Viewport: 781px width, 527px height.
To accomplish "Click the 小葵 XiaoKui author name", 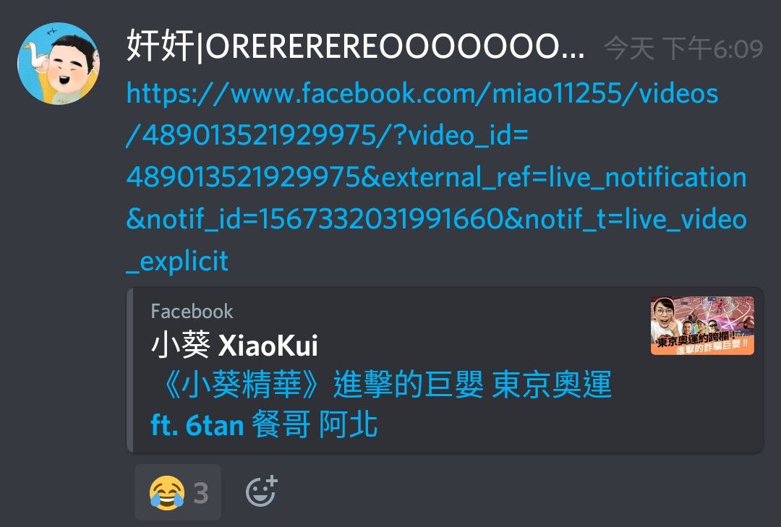I will 234,346.
